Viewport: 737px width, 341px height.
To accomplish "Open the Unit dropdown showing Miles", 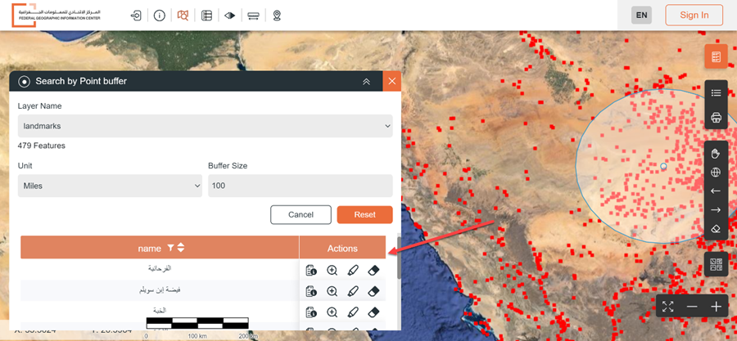I will [x=110, y=186].
